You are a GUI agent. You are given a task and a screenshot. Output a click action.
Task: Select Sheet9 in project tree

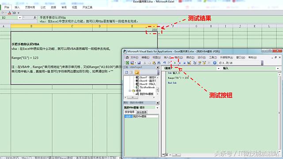click(x=145, y=84)
